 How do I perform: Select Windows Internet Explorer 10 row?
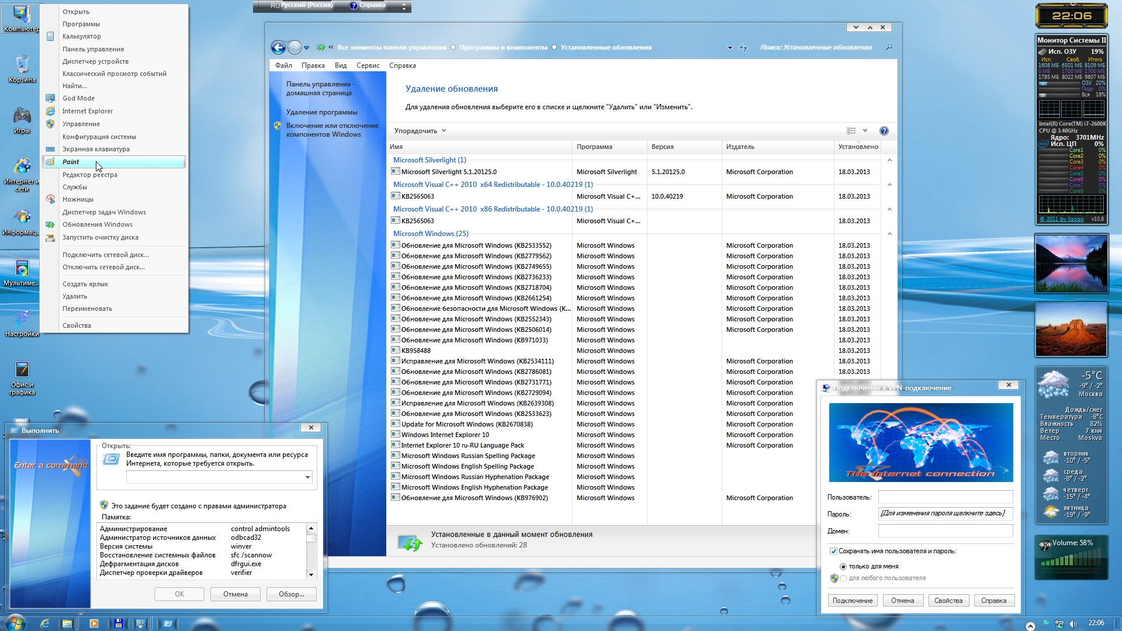click(634, 435)
